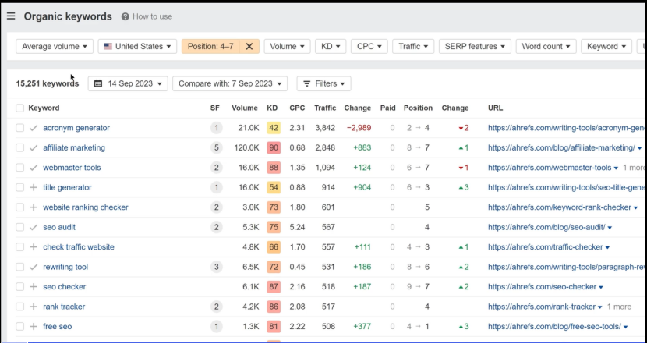Open the Compare with: 7 Sep 2023 dropdown
The width and height of the screenshot is (647, 344).
tap(230, 83)
